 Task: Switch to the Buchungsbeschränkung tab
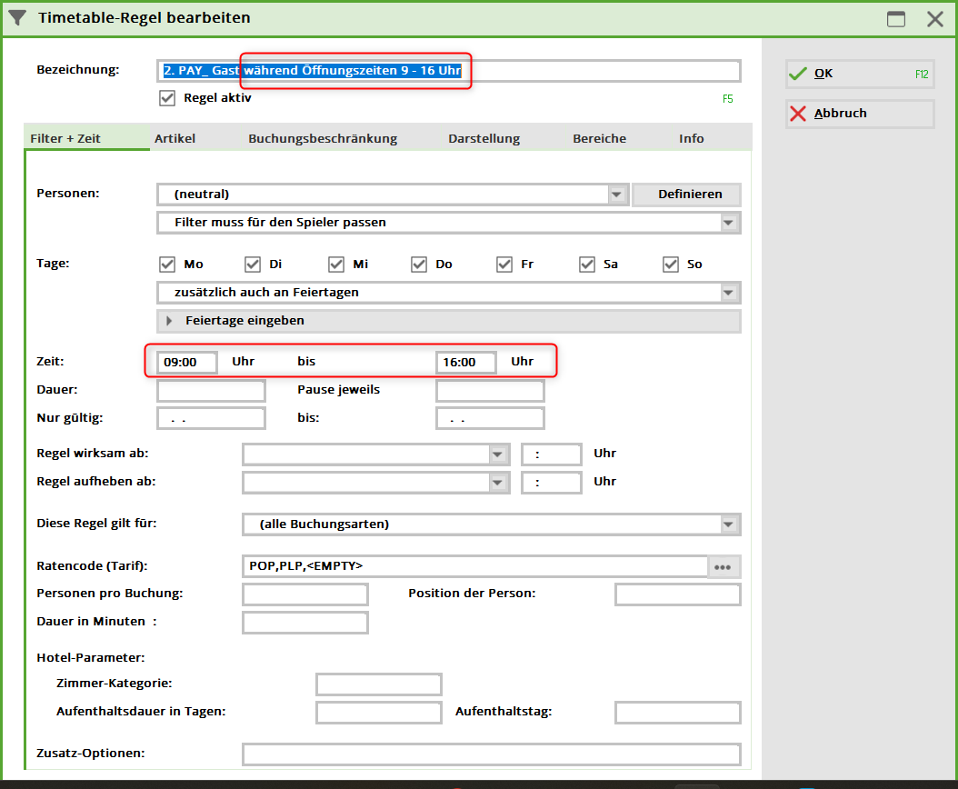click(323, 139)
